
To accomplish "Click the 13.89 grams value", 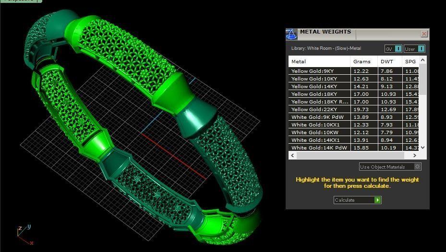I will pos(361,117).
